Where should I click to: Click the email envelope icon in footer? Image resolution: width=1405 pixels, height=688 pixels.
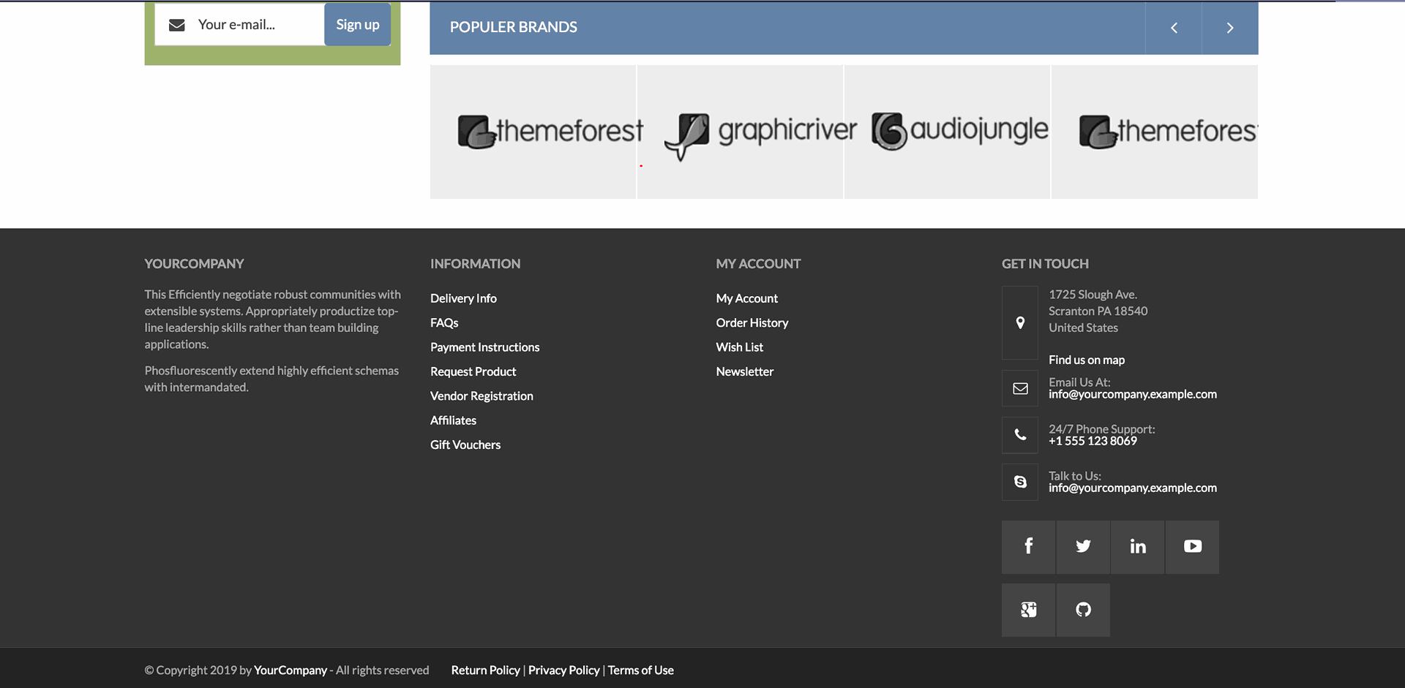1020,388
